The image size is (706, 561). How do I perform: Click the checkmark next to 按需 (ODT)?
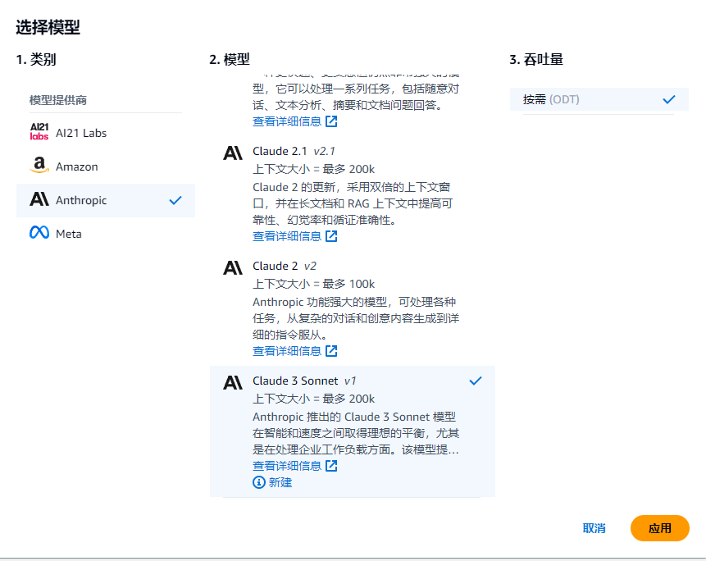pos(670,98)
